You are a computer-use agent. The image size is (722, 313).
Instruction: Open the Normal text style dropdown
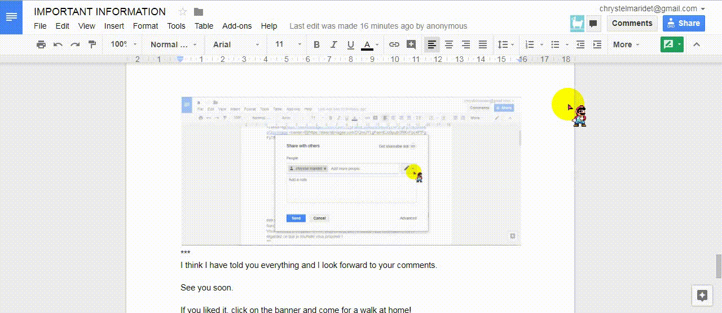pyautogui.click(x=174, y=44)
